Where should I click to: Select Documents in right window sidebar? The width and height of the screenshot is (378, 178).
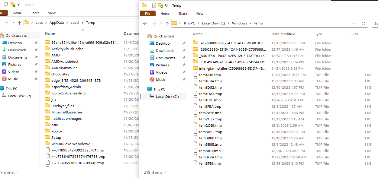point(165,58)
